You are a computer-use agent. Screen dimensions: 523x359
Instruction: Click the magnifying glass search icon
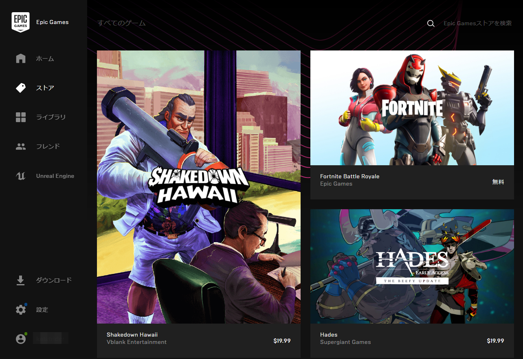point(431,24)
